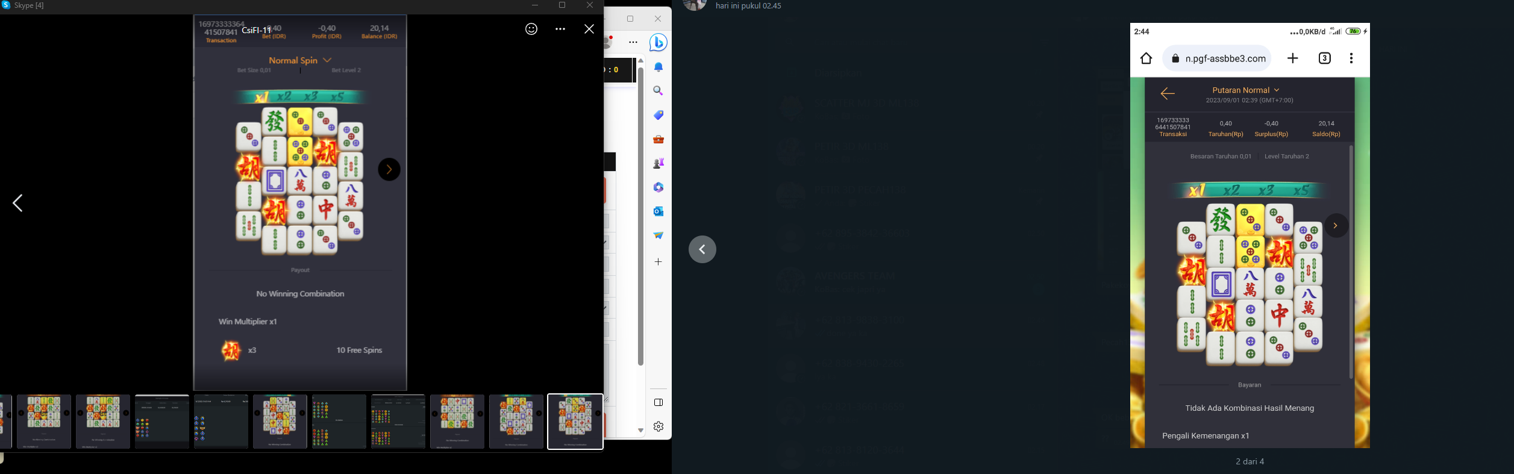Open the second-to-last mahjong thumbnail
The height and width of the screenshot is (474, 1514).
tap(516, 422)
